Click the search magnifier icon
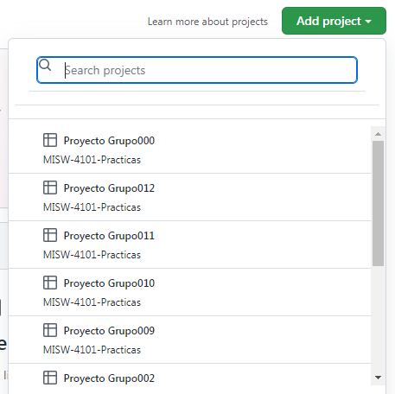 pyautogui.click(x=45, y=65)
